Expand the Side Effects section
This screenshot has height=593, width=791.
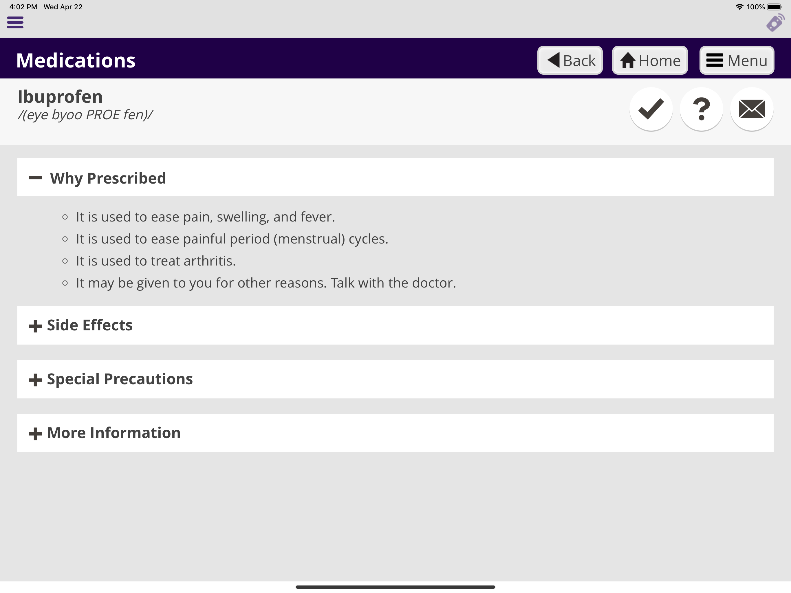(395, 325)
